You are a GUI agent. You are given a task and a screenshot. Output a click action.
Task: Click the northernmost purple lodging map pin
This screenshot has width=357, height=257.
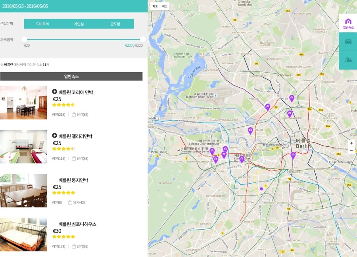pos(292,98)
